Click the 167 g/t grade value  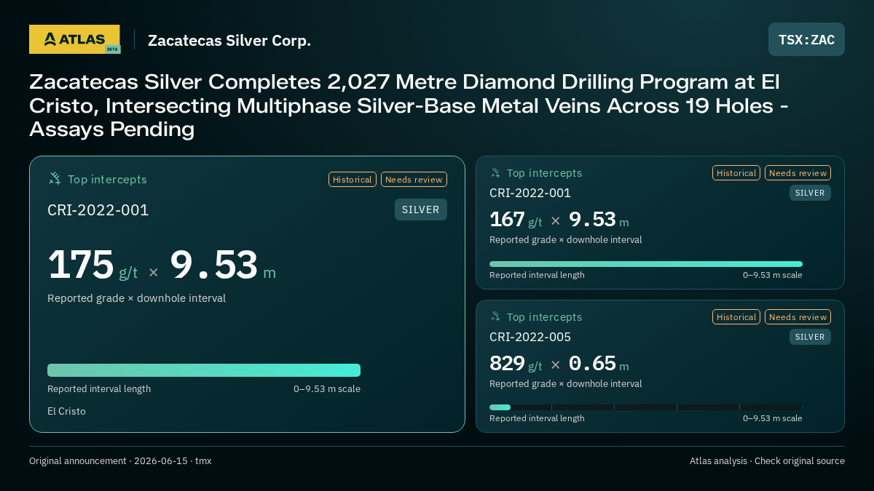(516, 220)
